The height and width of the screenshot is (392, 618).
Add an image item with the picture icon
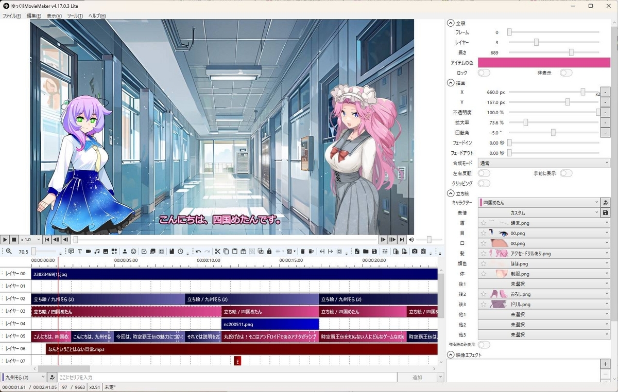(106, 252)
